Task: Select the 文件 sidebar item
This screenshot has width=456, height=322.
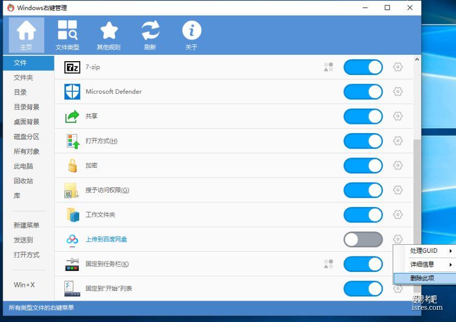Action: tap(29, 63)
